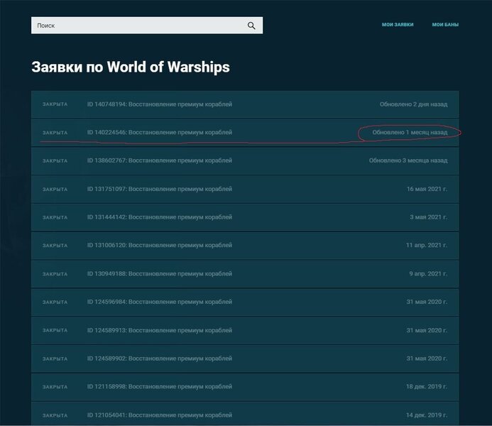This screenshot has width=492, height=426.
Task: Click date of ticket 124596984
Action: [x=427, y=302]
